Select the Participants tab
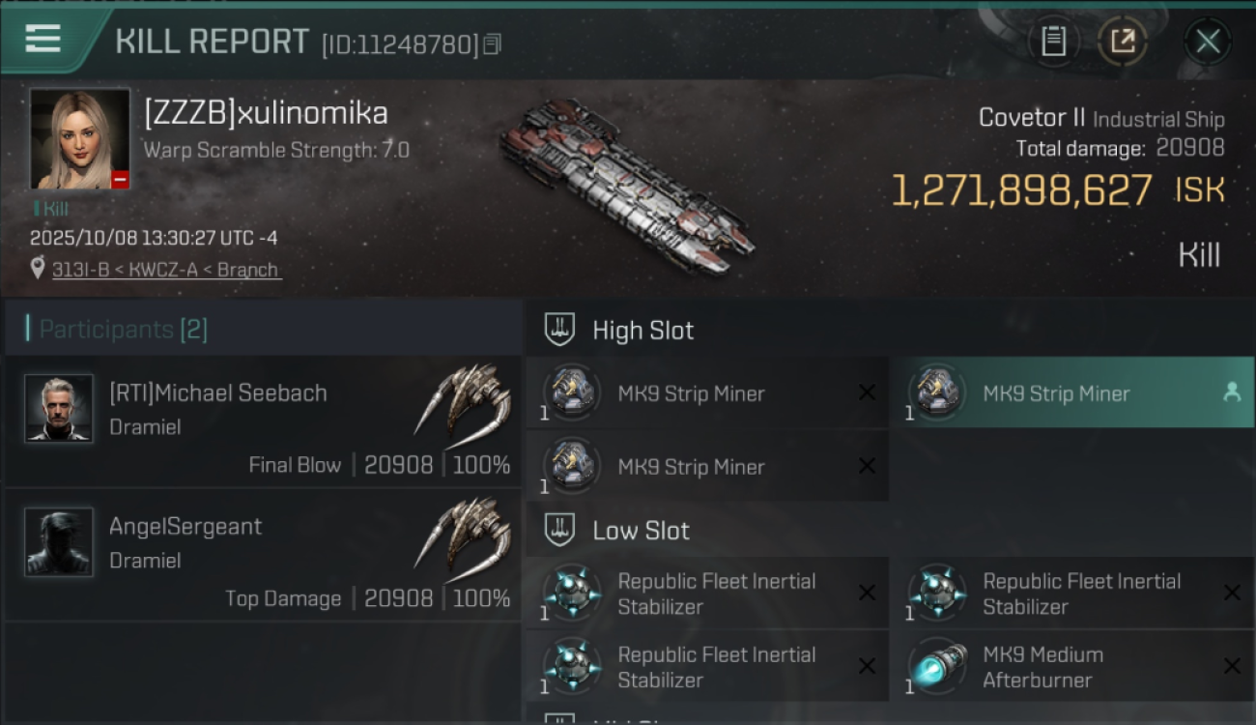This screenshot has height=725, width=1256. click(x=123, y=330)
